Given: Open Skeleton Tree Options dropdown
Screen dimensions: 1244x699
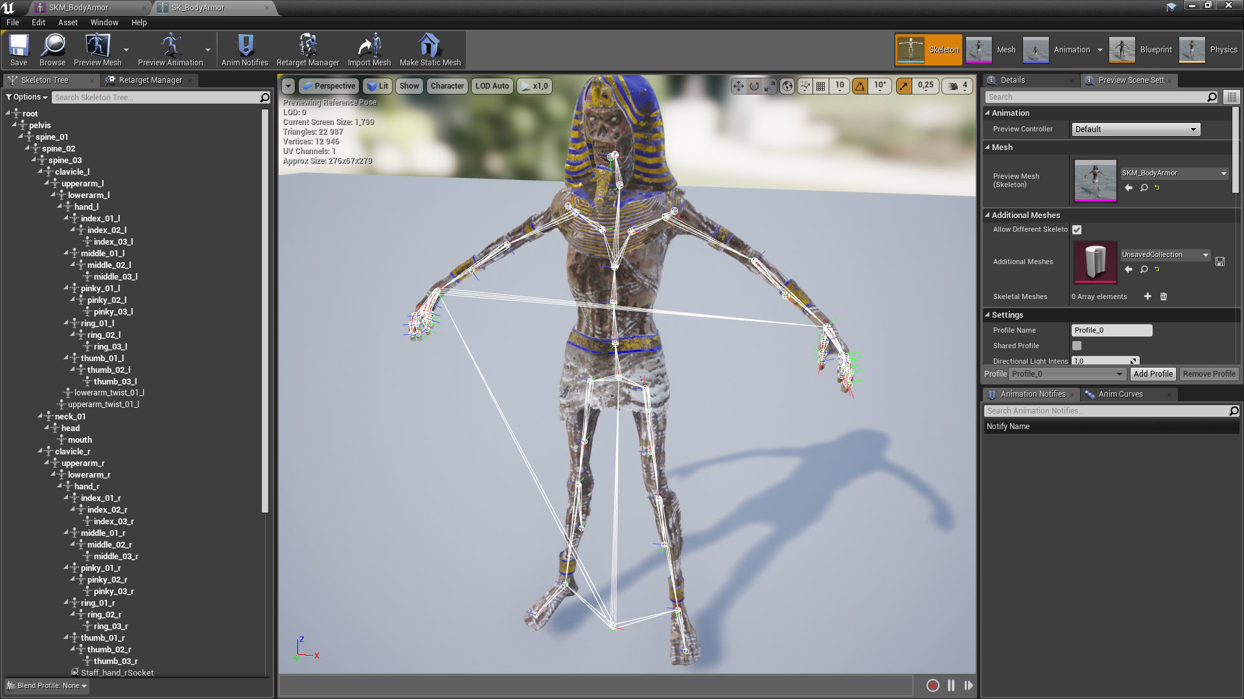Looking at the screenshot, I should pos(27,97).
